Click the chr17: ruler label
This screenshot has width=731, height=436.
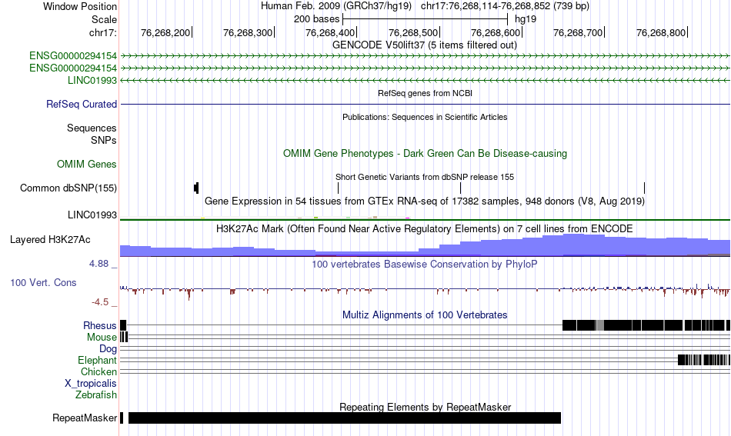[103, 32]
